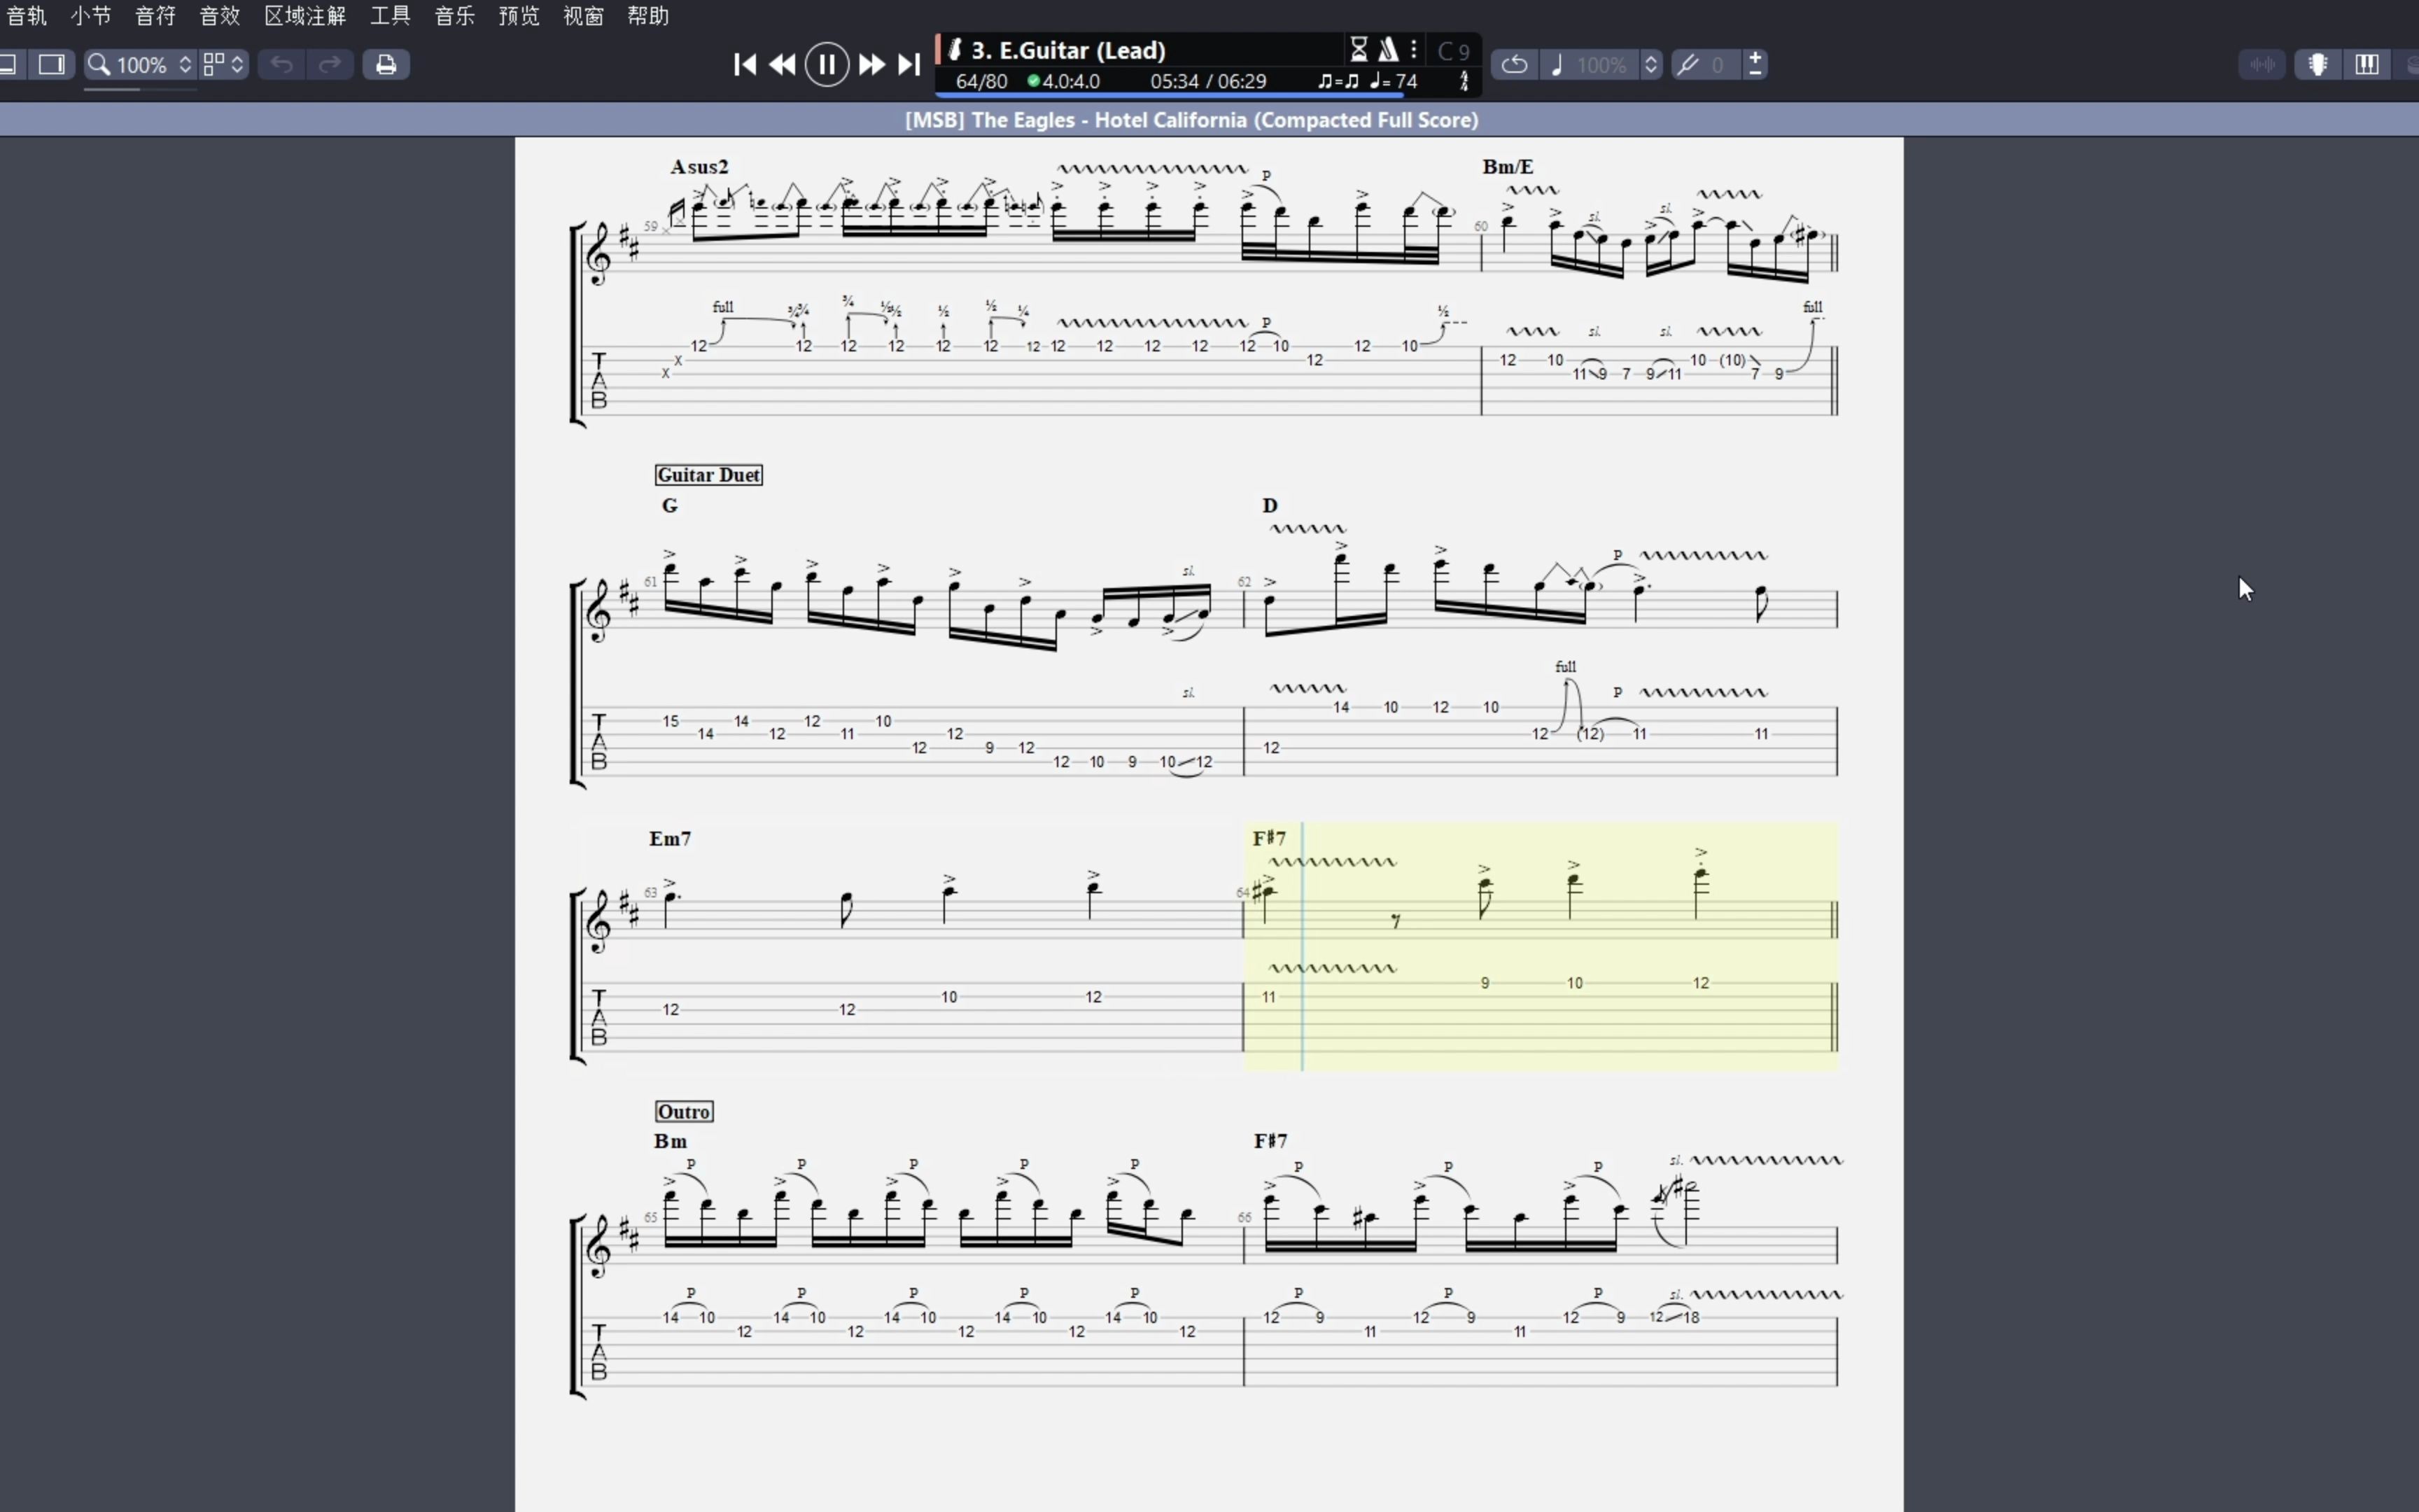Viewport: 2419px width, 1512px height.
Task: Select the Outro section label
Action: [684, 1112]
